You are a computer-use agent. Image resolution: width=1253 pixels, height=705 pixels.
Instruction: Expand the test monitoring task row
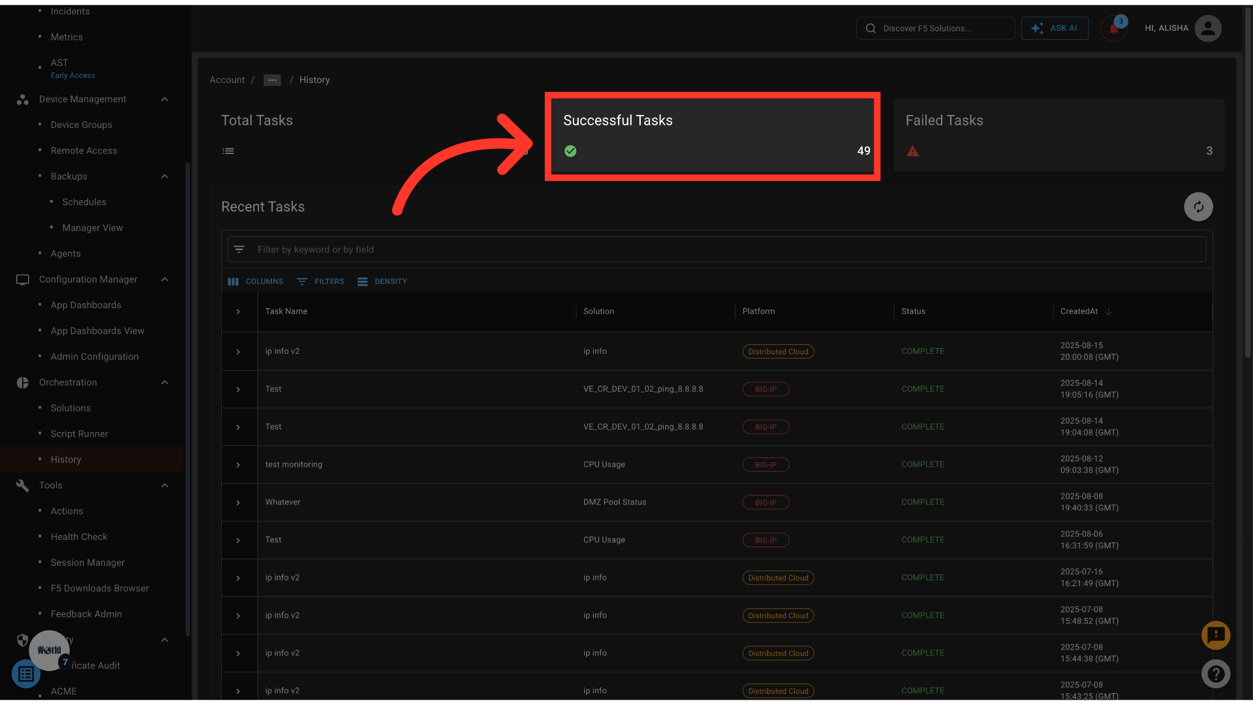238,465
